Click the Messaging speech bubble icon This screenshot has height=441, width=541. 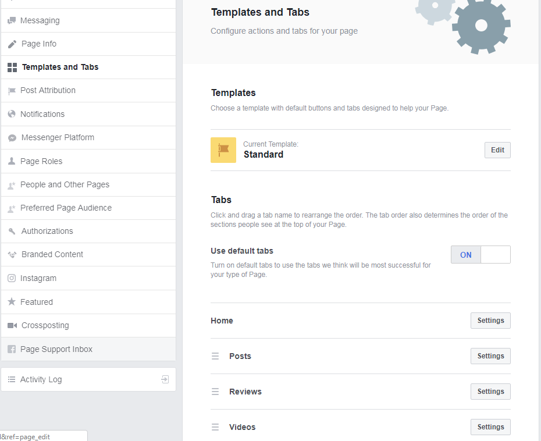tap(12, 20)
